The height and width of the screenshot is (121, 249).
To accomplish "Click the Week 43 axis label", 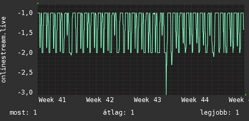I will [x=147, y=100].
